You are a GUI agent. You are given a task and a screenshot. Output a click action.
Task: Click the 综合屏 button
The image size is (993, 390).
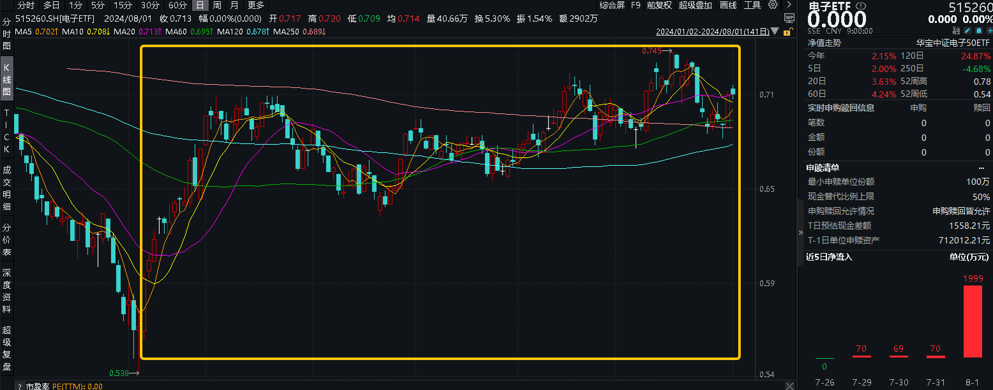pyautogui.click(x=612, y=5)
